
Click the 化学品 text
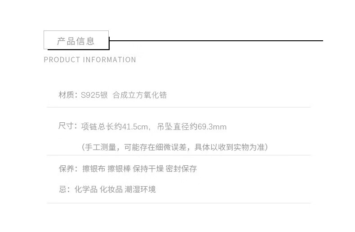(86, 189)
